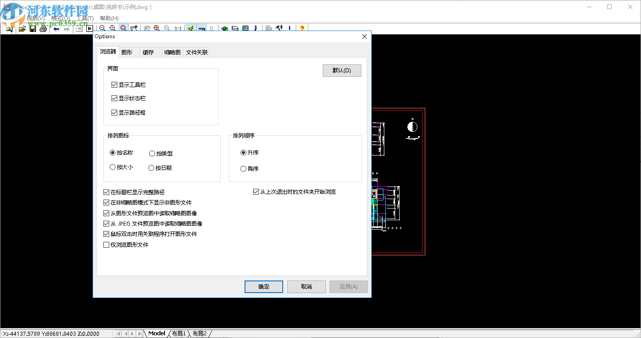Click first layout tab navigation arrow
The width and height of the screenshot is (641, 338).
point(119,334)
